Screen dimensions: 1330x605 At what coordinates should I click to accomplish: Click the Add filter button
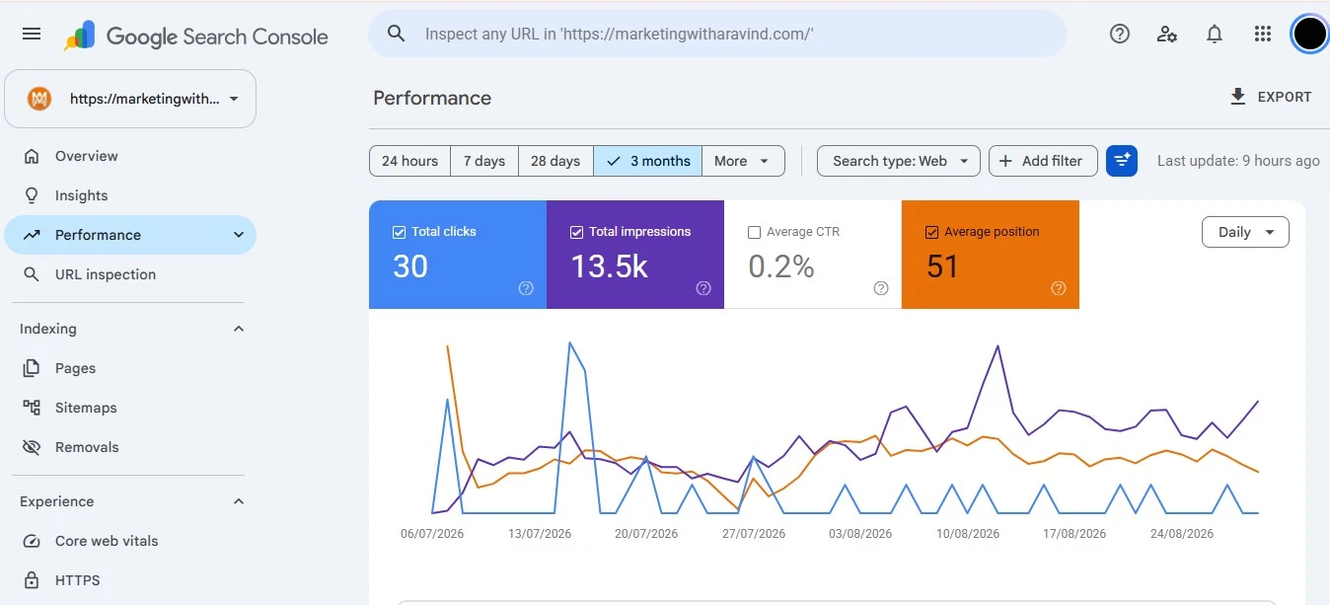(1043, 161)
